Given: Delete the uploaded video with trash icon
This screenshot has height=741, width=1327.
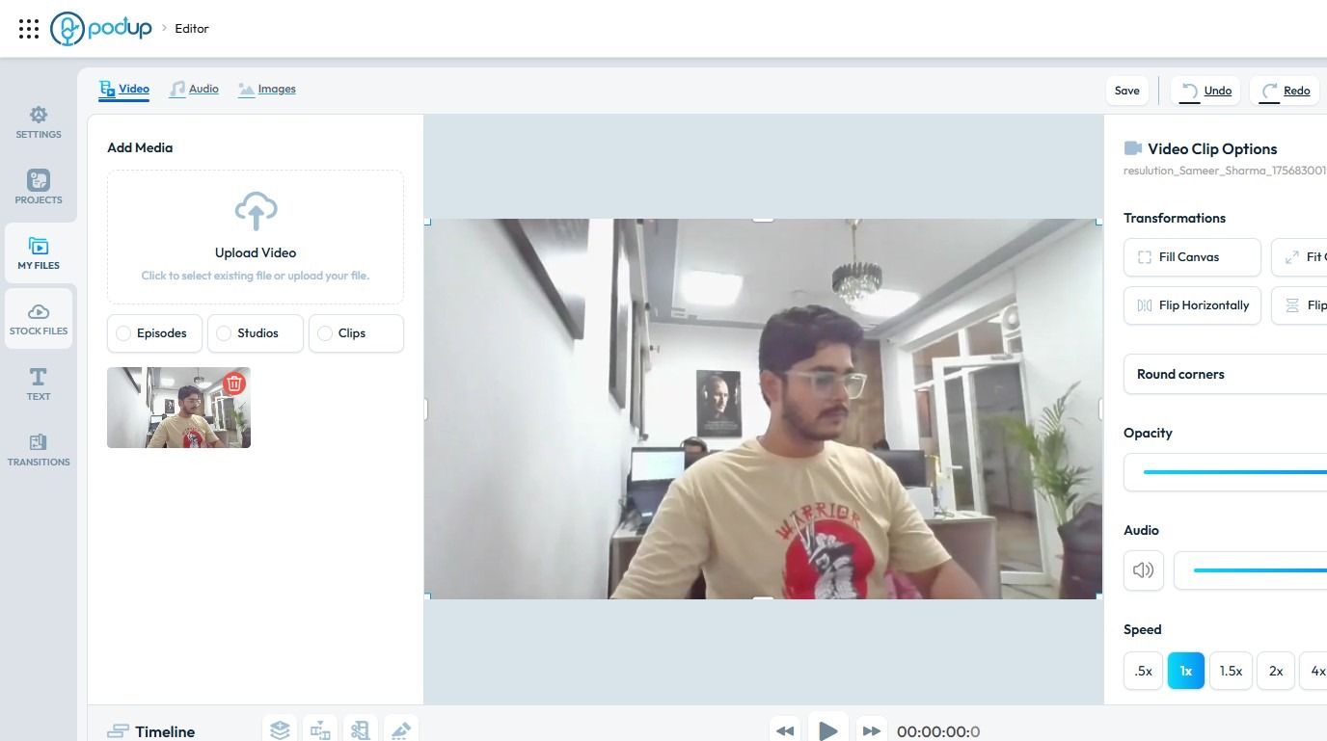Looking at the screenshot, I should point(233,384).
